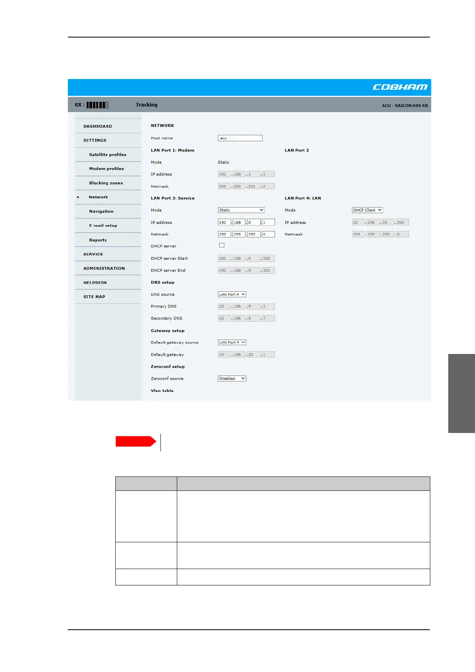
Task: Click first octet of LAN Port 3 IP address
Action: 224,222
